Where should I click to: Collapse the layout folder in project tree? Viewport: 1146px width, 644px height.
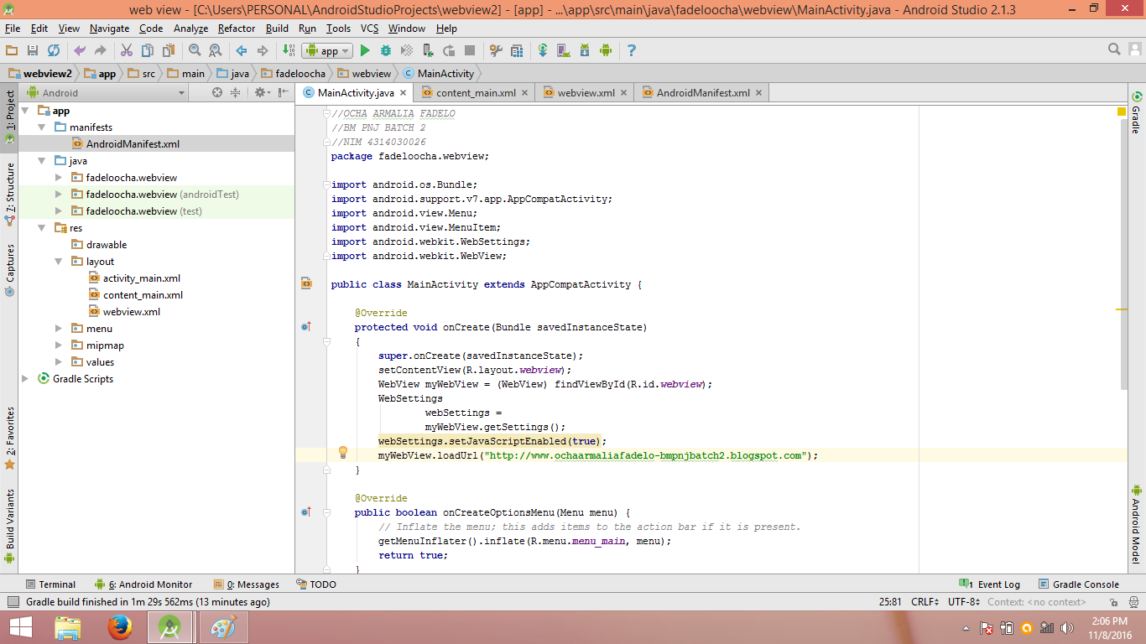click(59, 262)
